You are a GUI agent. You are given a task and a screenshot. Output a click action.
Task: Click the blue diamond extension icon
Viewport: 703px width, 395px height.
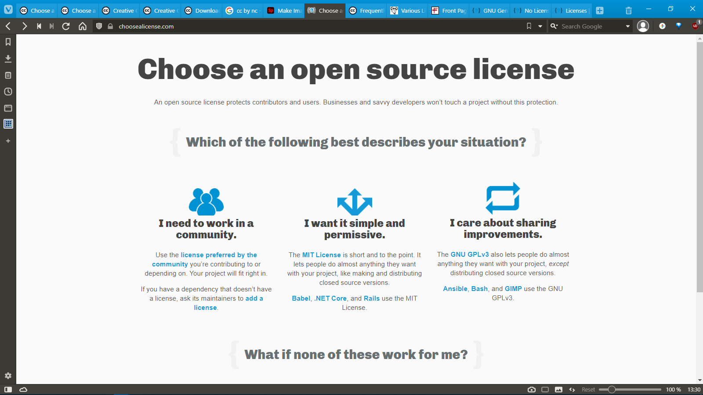tap(678, 26)
